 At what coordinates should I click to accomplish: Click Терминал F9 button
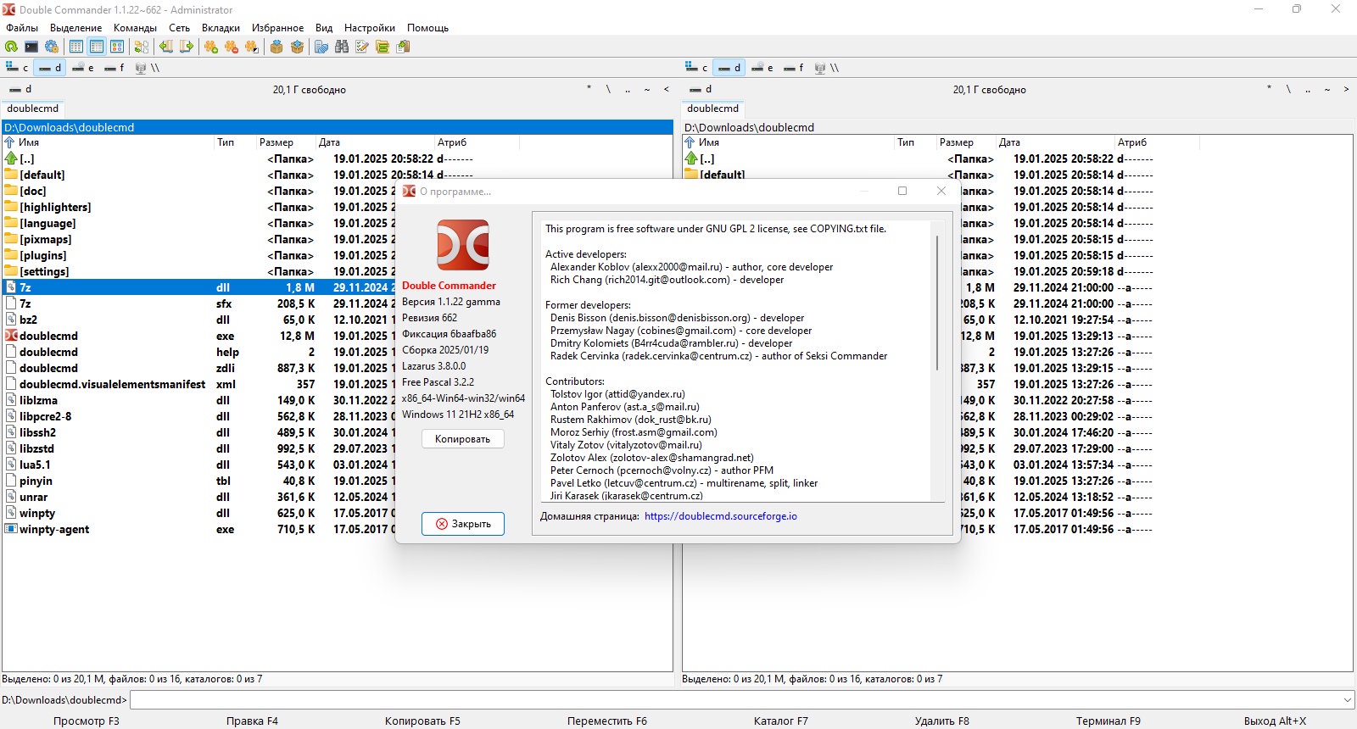1108,721
